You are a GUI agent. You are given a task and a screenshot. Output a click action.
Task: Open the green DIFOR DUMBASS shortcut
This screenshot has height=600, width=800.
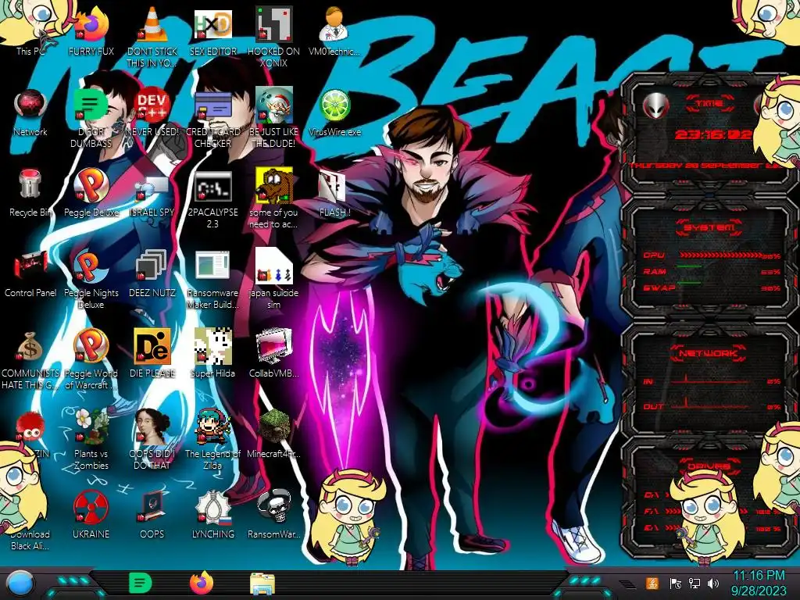[91, 116]
